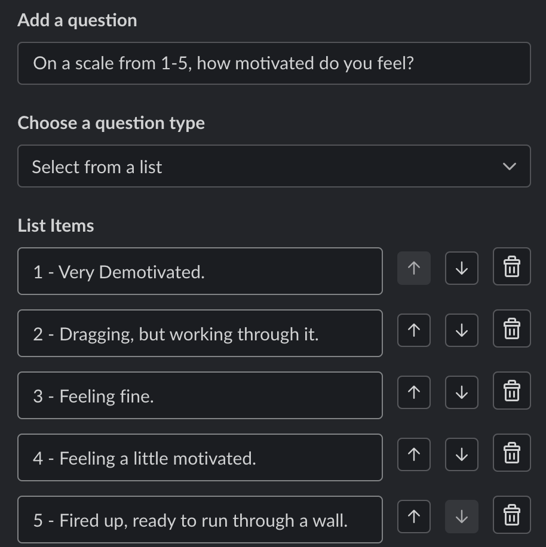Screen dimensions: 546x547
Task: Edit the 'how motivated do you feel' question field
Action: [274, 63]
